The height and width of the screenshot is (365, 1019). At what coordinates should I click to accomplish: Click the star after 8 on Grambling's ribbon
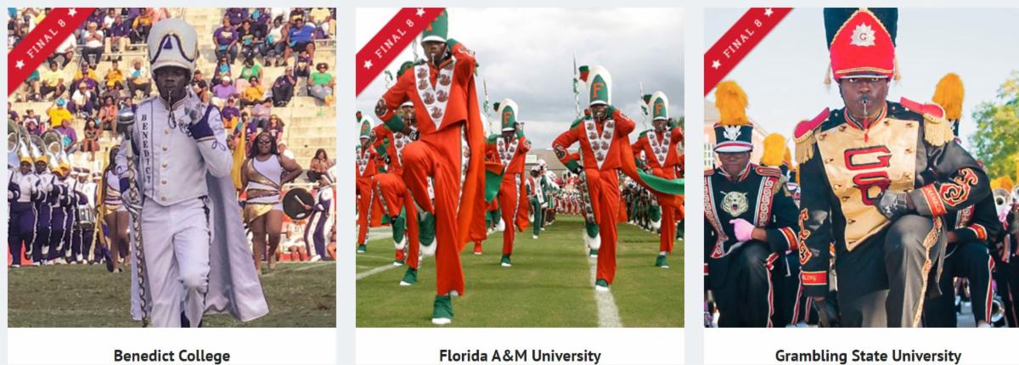(x=768, y=14)
